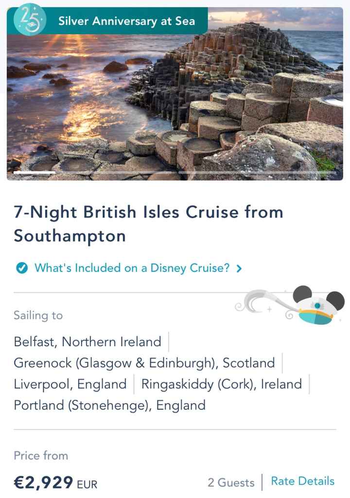Click the blue checkmark icon
350x498 pixels.
click(21, 268)
